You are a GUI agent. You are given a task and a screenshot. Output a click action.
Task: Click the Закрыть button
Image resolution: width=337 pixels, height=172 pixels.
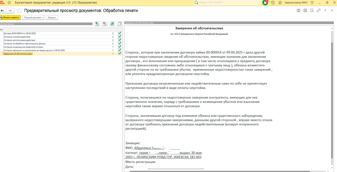52,17
